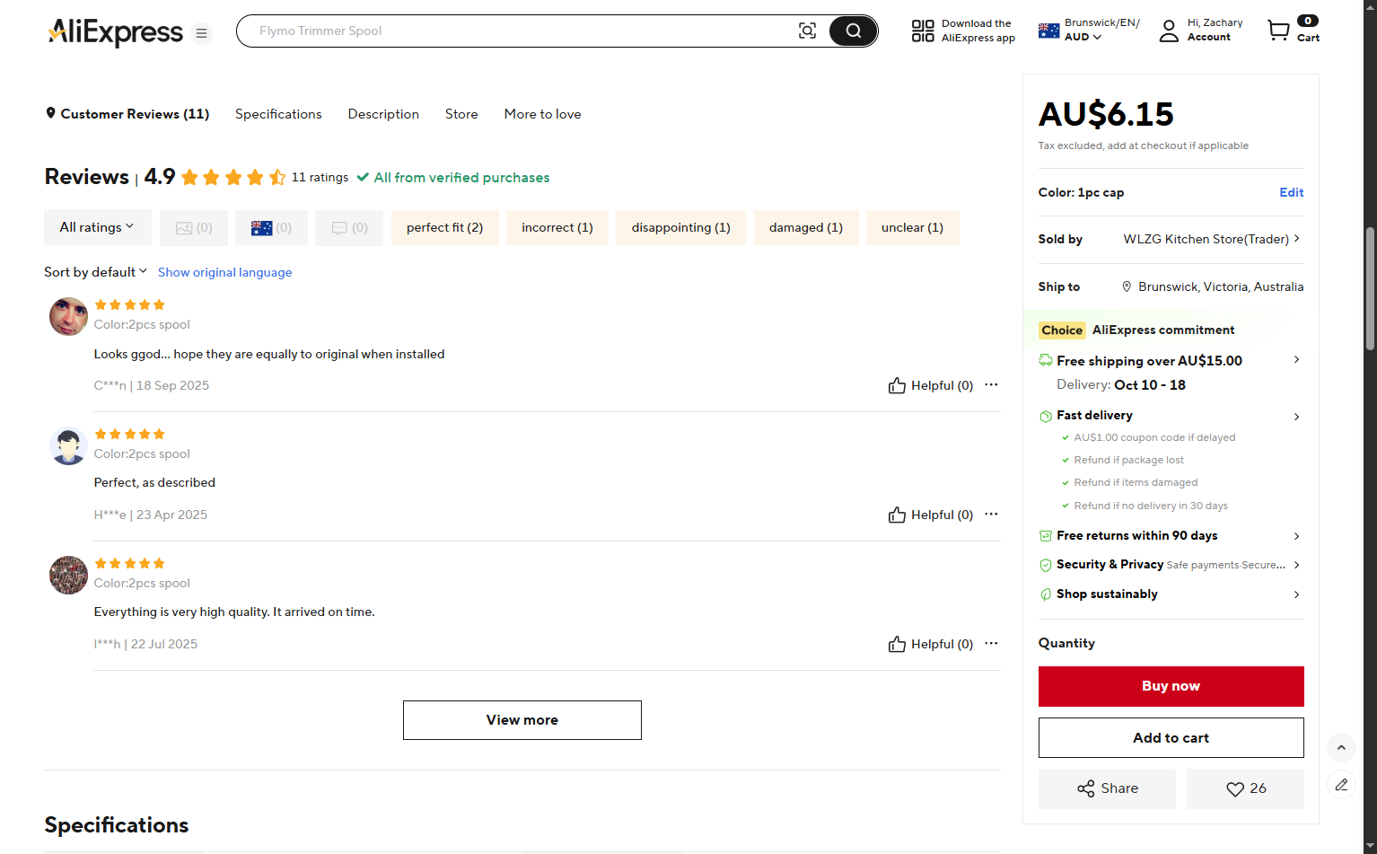Click I***h's reviewer avatar

68,576
